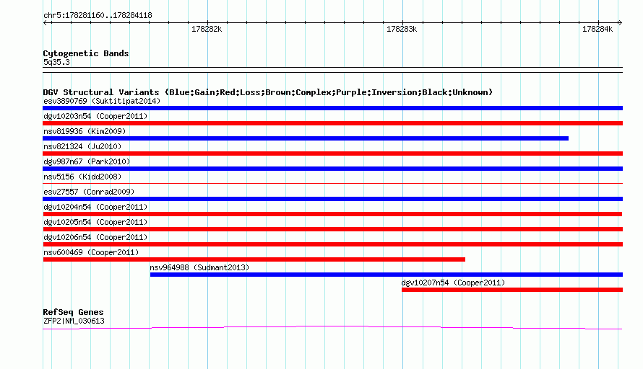Open the Cytogenetic Bands track heading
Screen dimensions: 643x369
pos(86,53)
